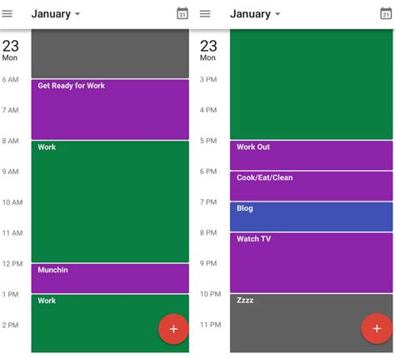The height and width of the screenshot is (358, 395).
Task: Select the 23 Mon date in right calendar
Action: tap(208, 50)
